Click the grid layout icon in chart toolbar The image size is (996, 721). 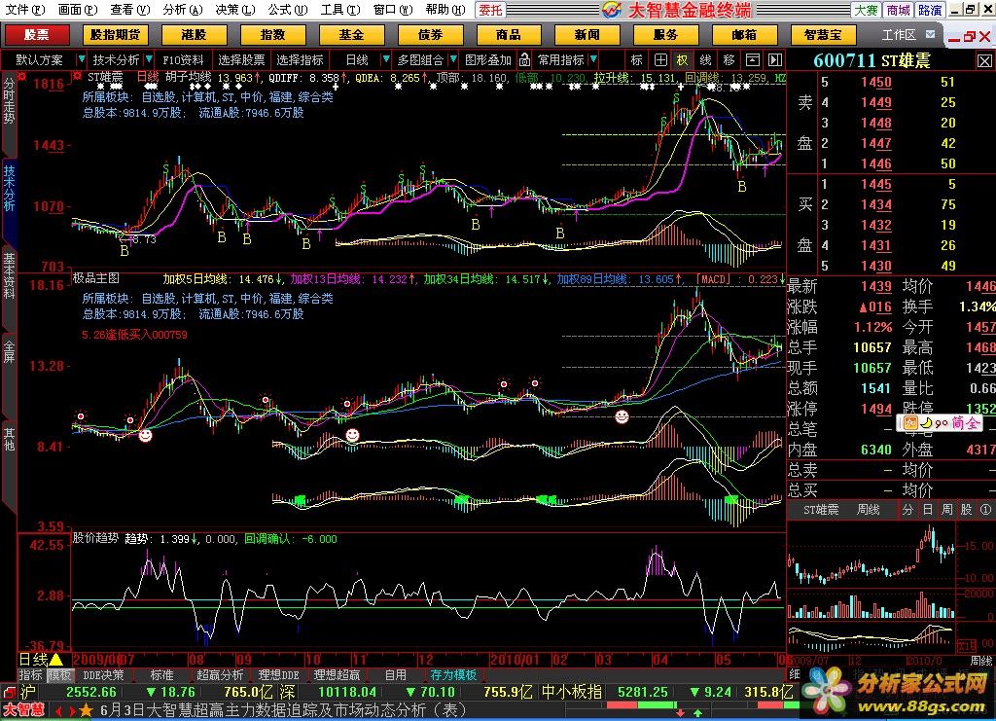point(660,59)
